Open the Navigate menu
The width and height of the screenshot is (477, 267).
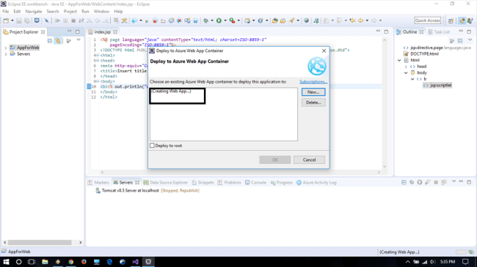(x=34, y=12)
